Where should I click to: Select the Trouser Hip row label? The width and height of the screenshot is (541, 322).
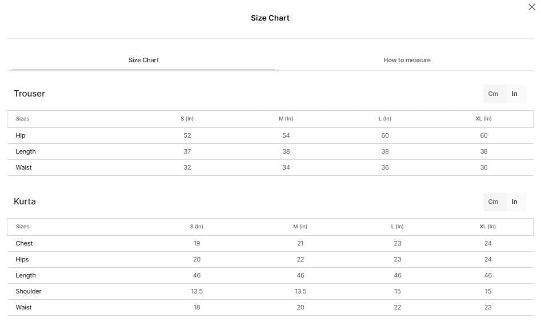[21, 135]
